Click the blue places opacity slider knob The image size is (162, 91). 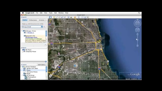pos(46,62)
